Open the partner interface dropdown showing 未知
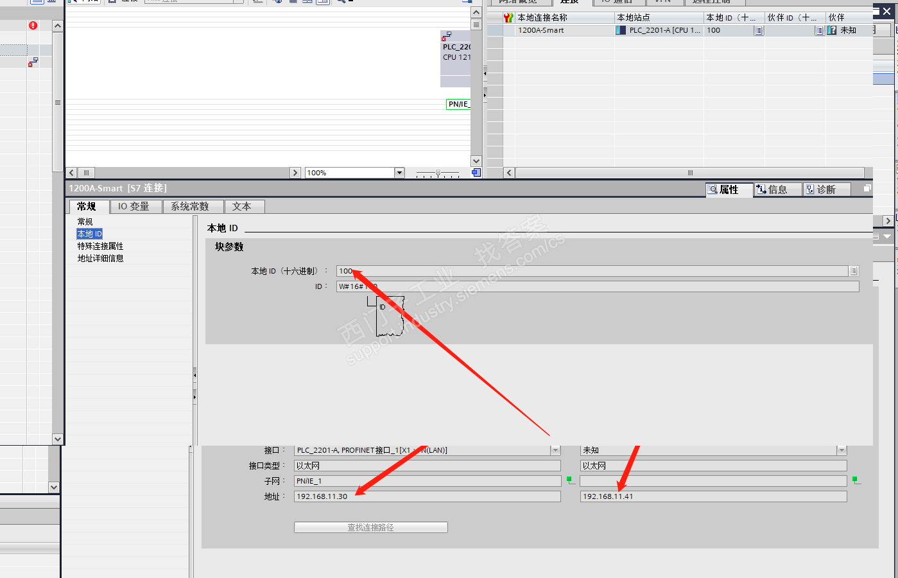This screenshot has width=898, height=578. (x=842, y=450)
